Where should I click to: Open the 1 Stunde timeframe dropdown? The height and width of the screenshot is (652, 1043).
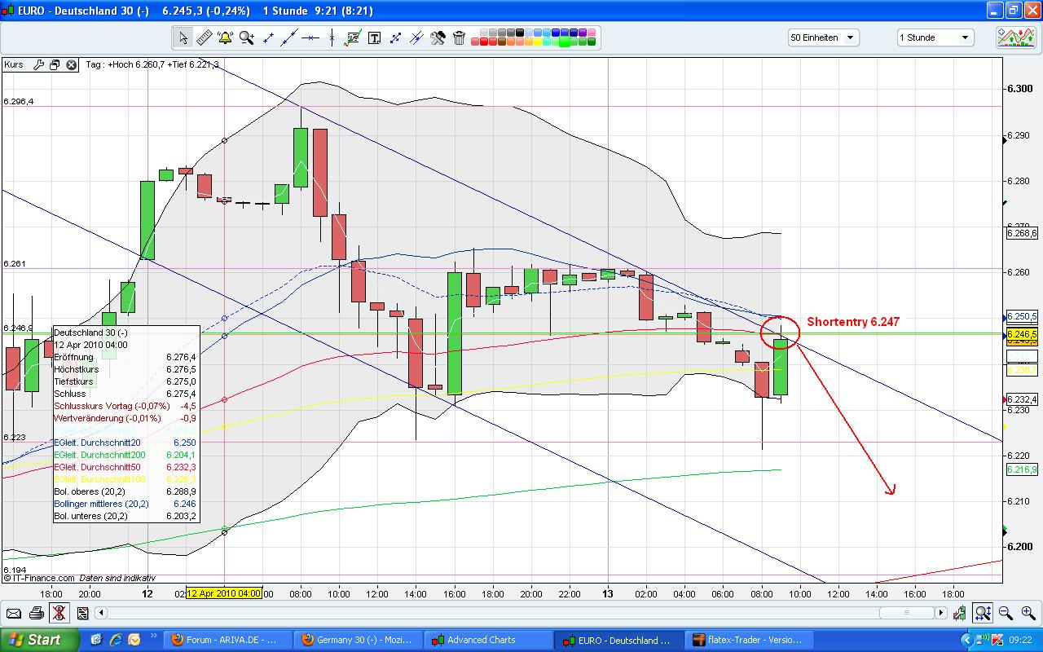pos(935,37)
